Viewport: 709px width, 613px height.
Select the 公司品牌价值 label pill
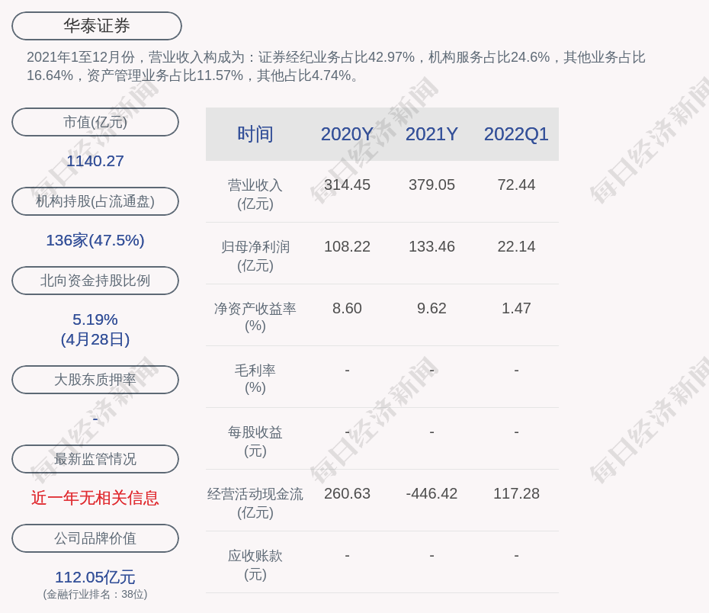(95, 538)
